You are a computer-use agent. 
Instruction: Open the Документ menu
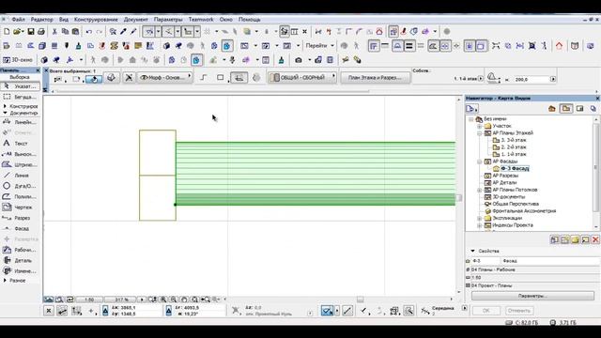[135, 20]
